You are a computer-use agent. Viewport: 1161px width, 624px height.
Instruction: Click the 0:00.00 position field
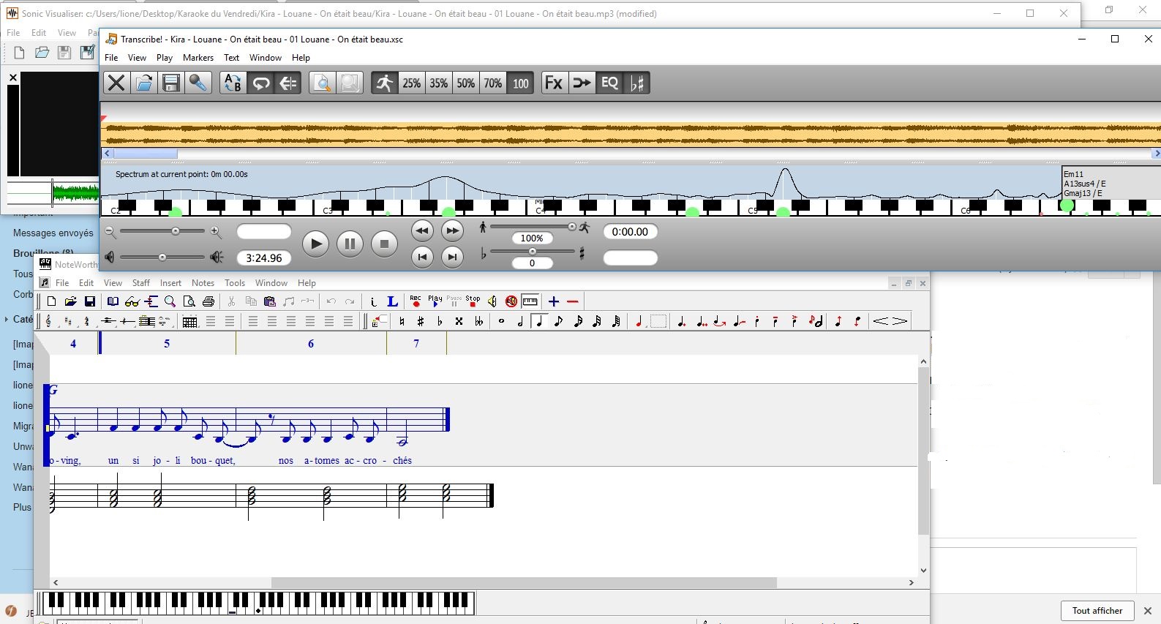630,232
